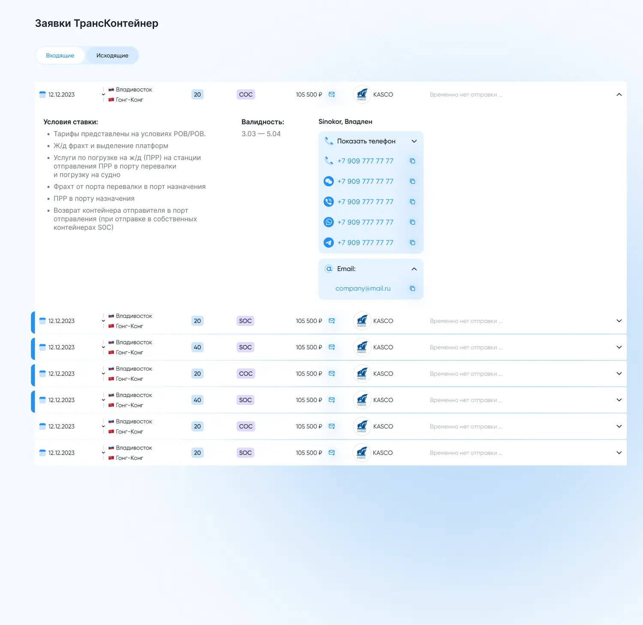Click the handset icon beside the first phone number
643x625 pixels.
[x=329, y=161]
